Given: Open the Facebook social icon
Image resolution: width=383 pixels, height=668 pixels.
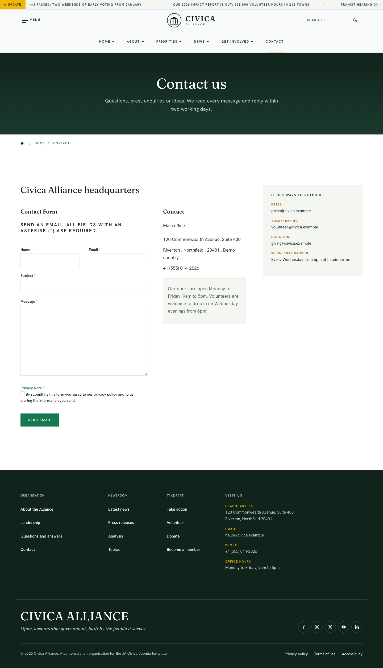Looking at the screenshot, I should 304,627.
